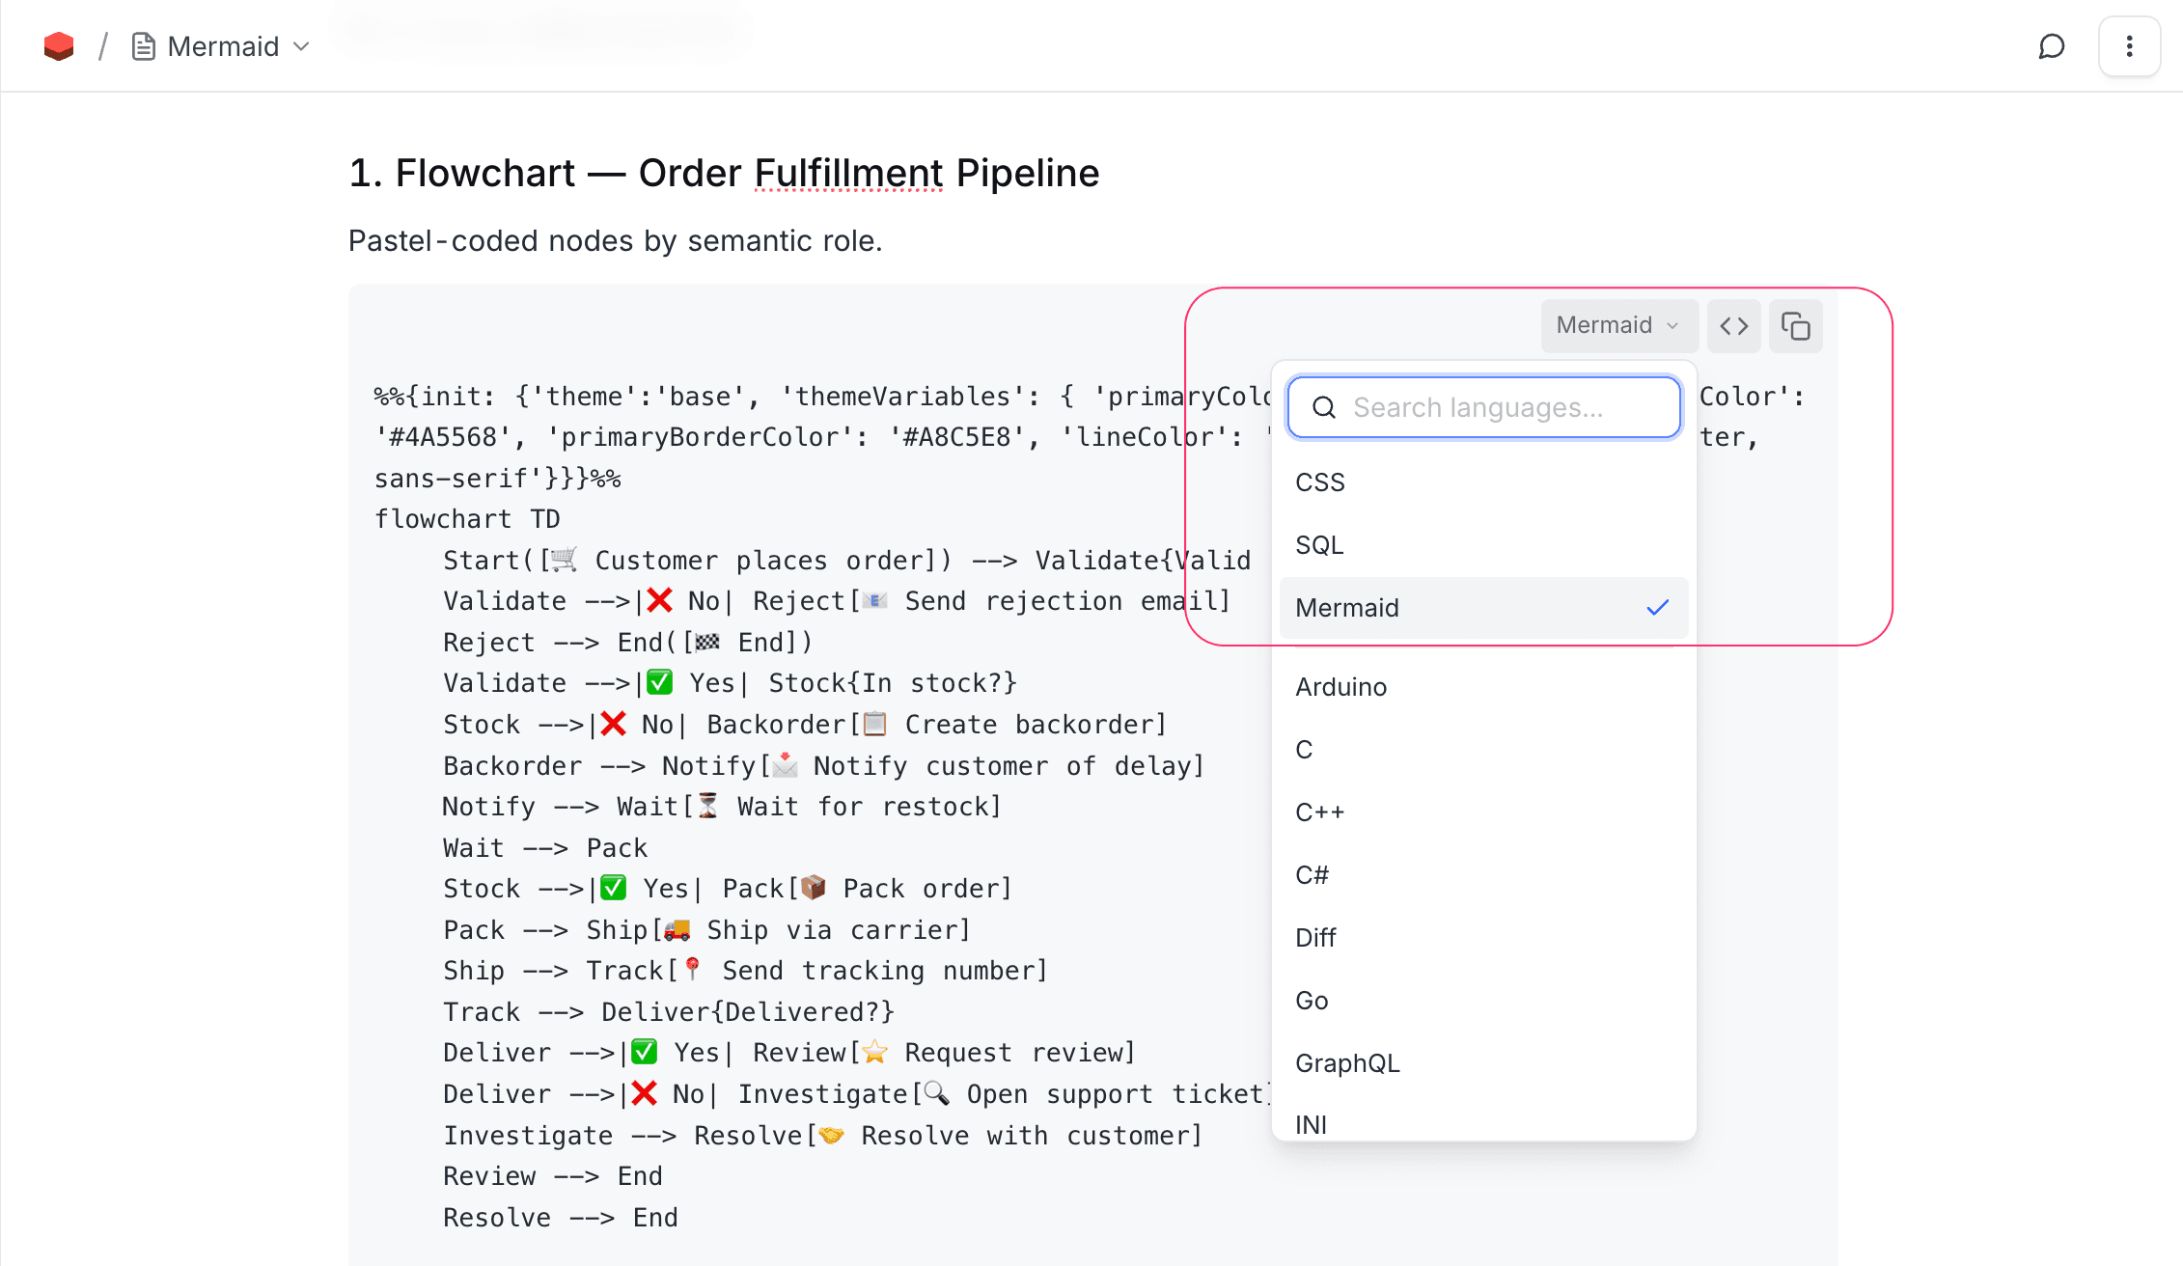Collapse the Mermaid language selector on code block
This screenshot has width=2183, height=1266.
1619,326
